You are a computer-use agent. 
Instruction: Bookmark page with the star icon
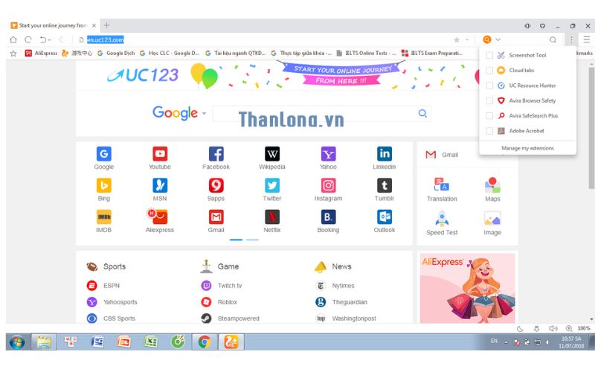coord(457,39)
